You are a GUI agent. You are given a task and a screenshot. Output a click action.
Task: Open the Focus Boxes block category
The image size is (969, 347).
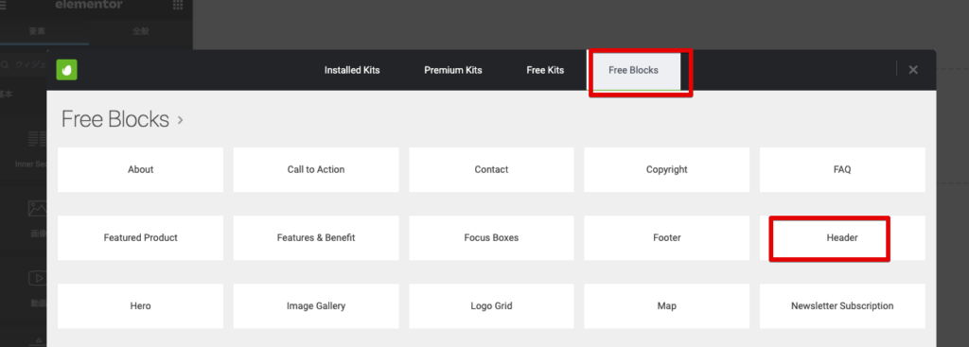pos(491,237)
